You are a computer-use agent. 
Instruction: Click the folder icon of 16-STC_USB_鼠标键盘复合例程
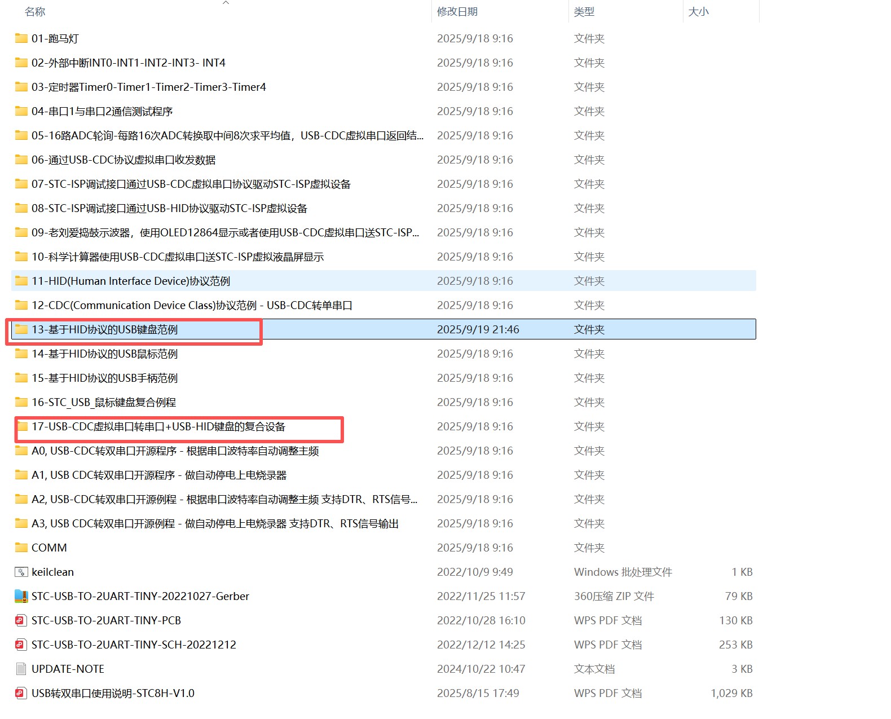[21, 402]
